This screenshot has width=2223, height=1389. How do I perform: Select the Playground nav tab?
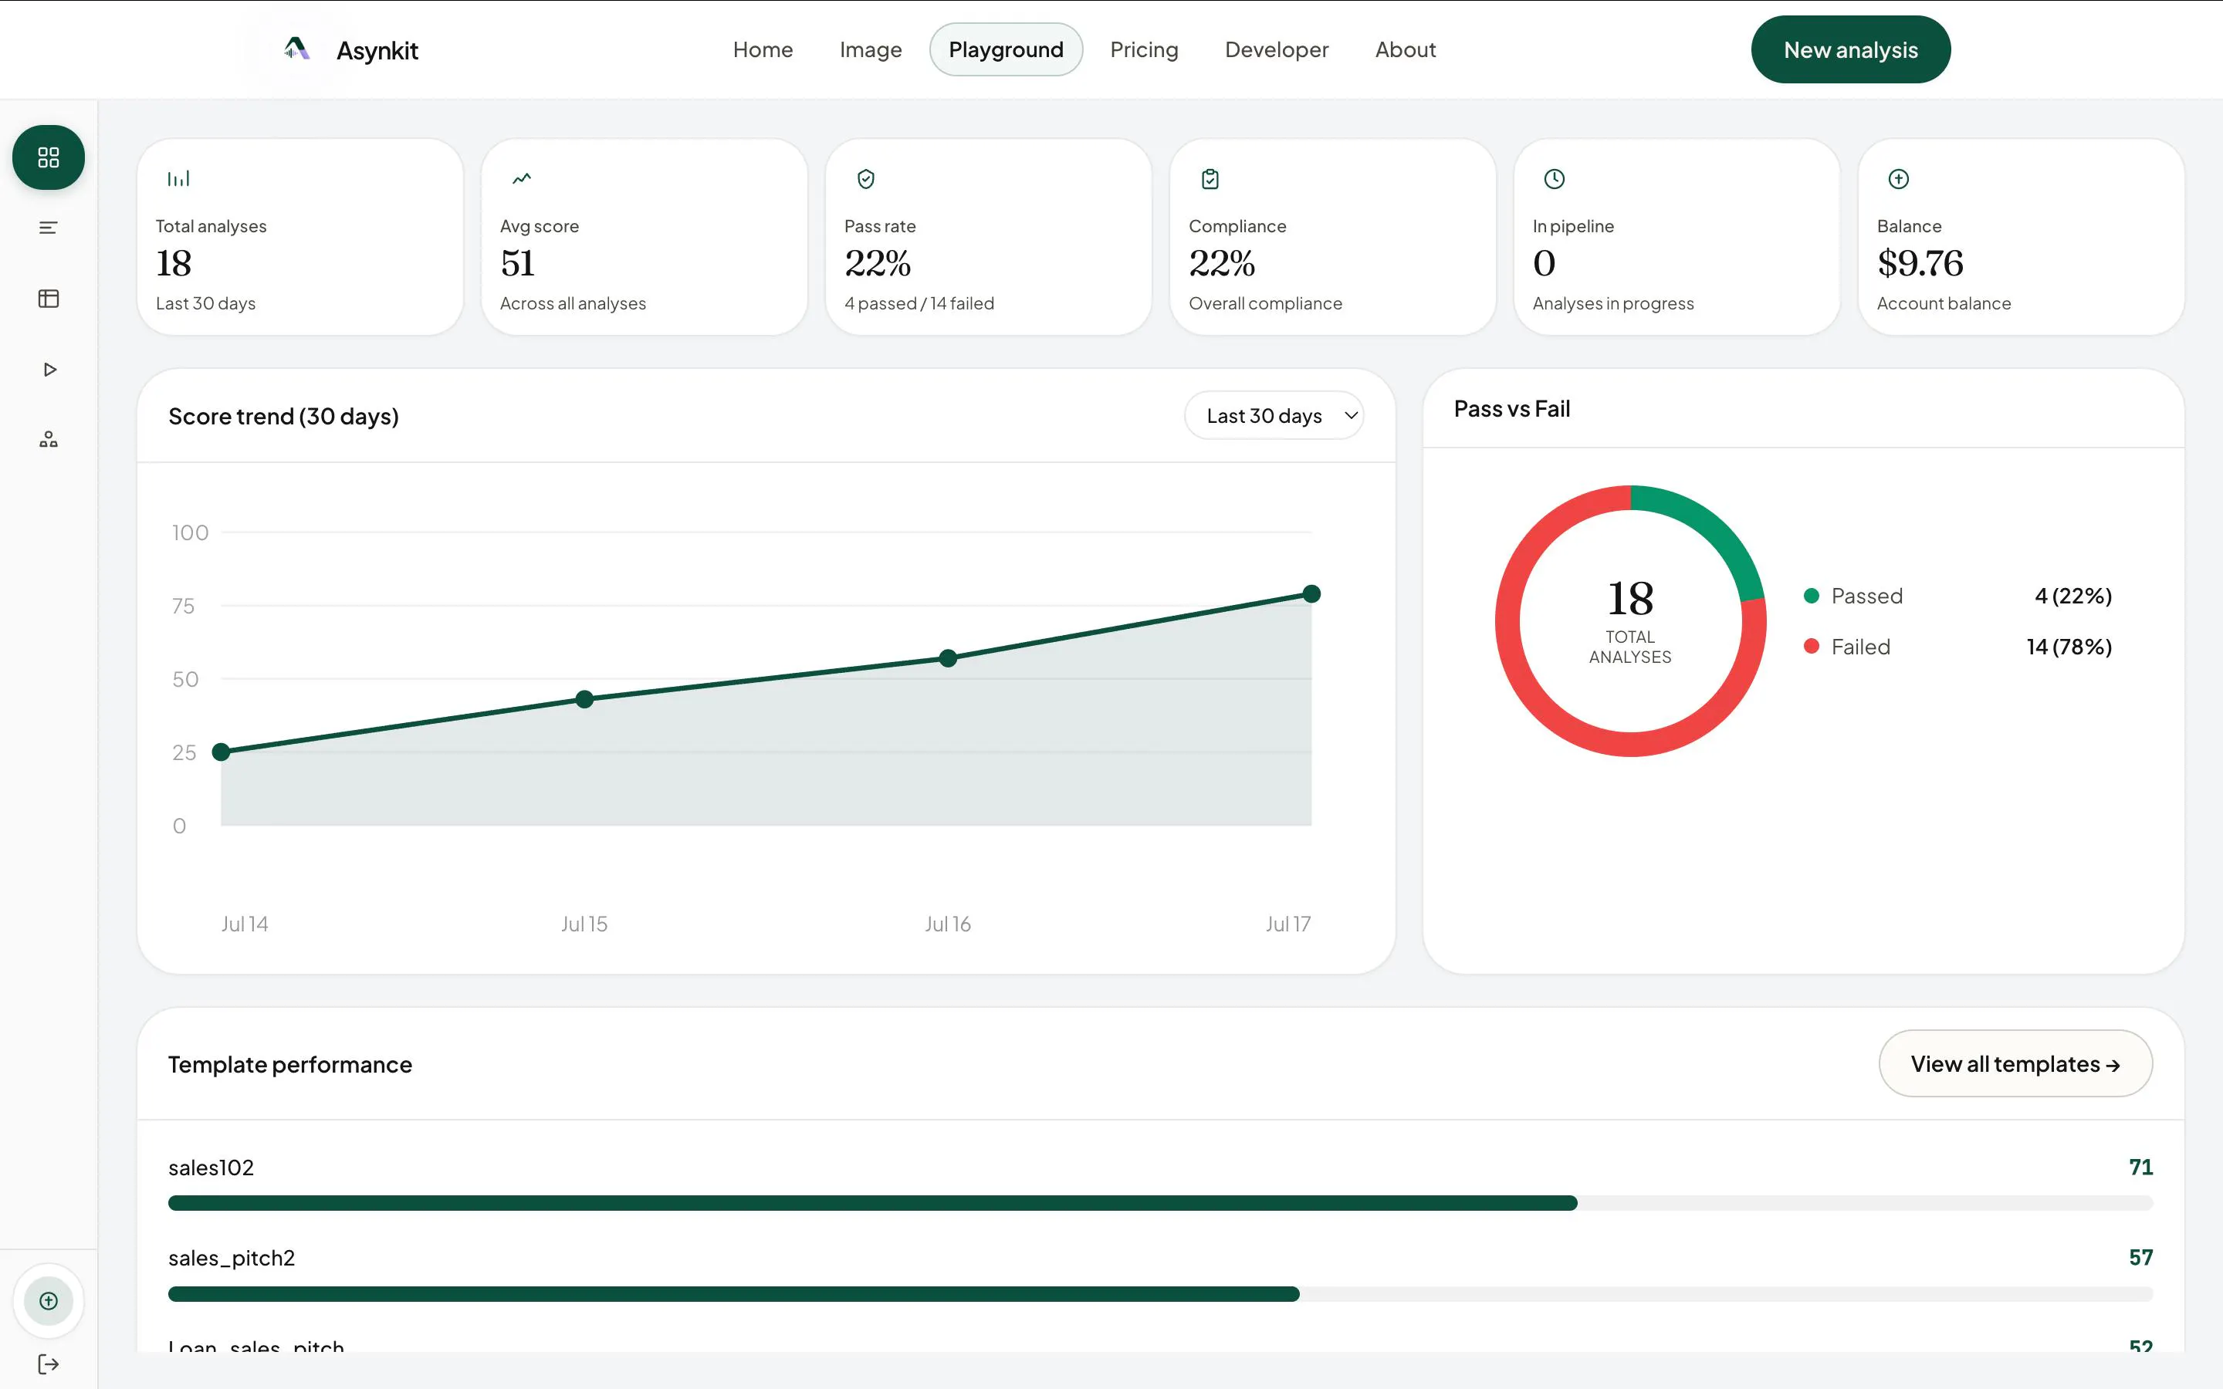[x=1006, y=49]
